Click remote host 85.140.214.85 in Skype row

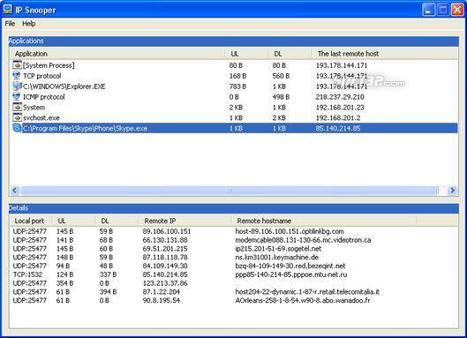pyautogui.click(x=338, y=128)
